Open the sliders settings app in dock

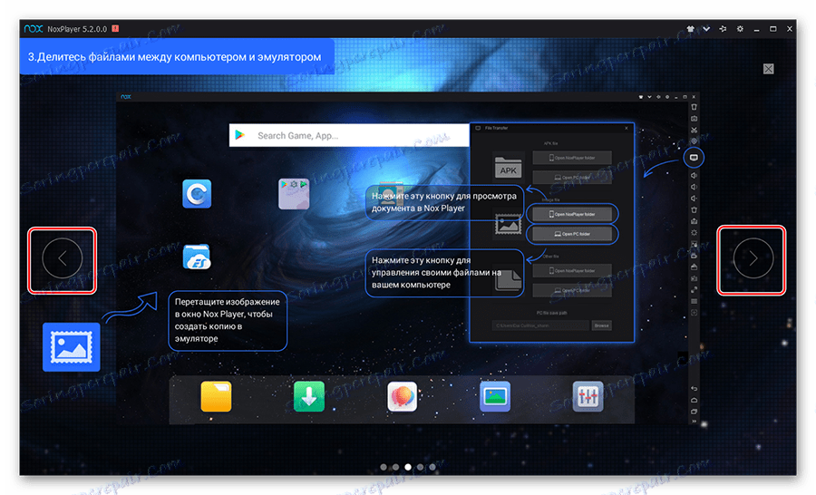coord(588,396)
